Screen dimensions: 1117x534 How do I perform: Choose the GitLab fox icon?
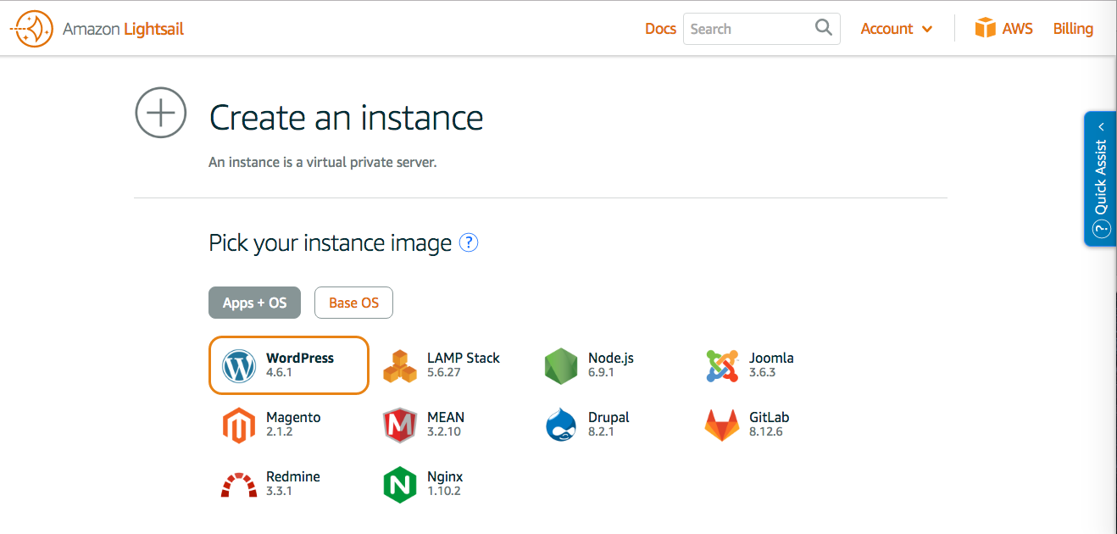pos(722,426)
